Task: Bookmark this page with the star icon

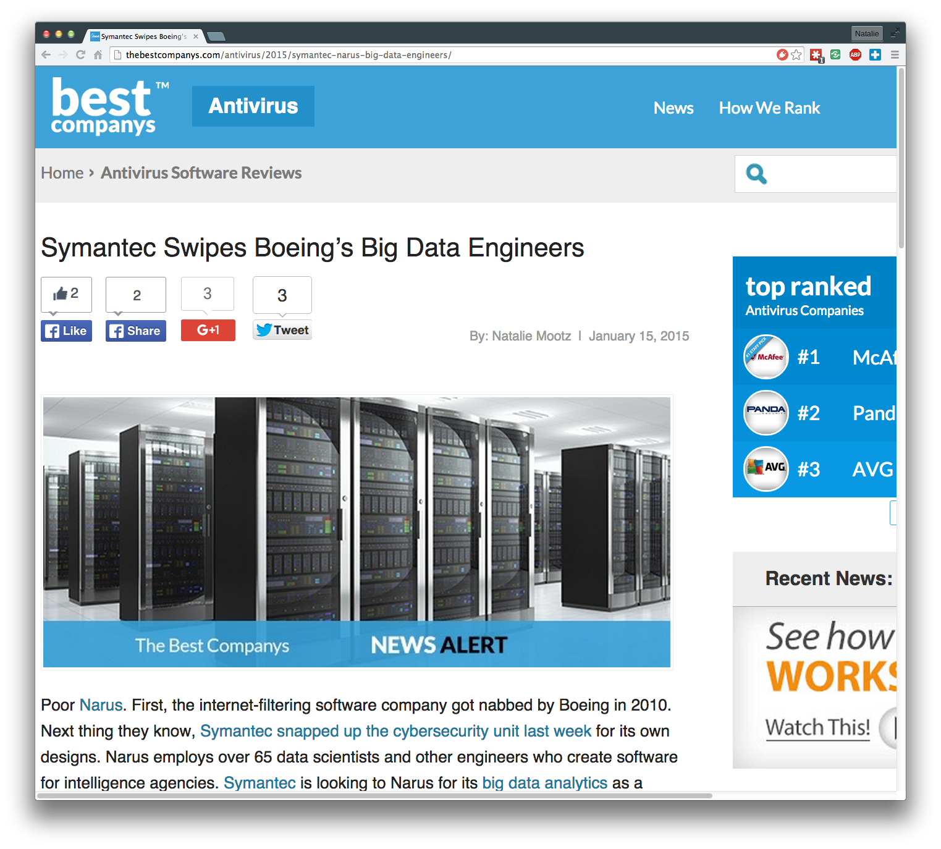Action: tap(796, 55)
